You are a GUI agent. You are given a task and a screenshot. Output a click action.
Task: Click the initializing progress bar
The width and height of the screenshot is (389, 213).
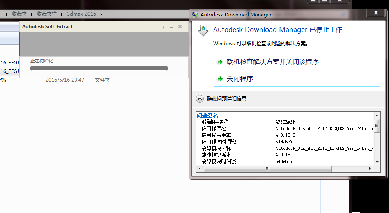tap(99, 68)
